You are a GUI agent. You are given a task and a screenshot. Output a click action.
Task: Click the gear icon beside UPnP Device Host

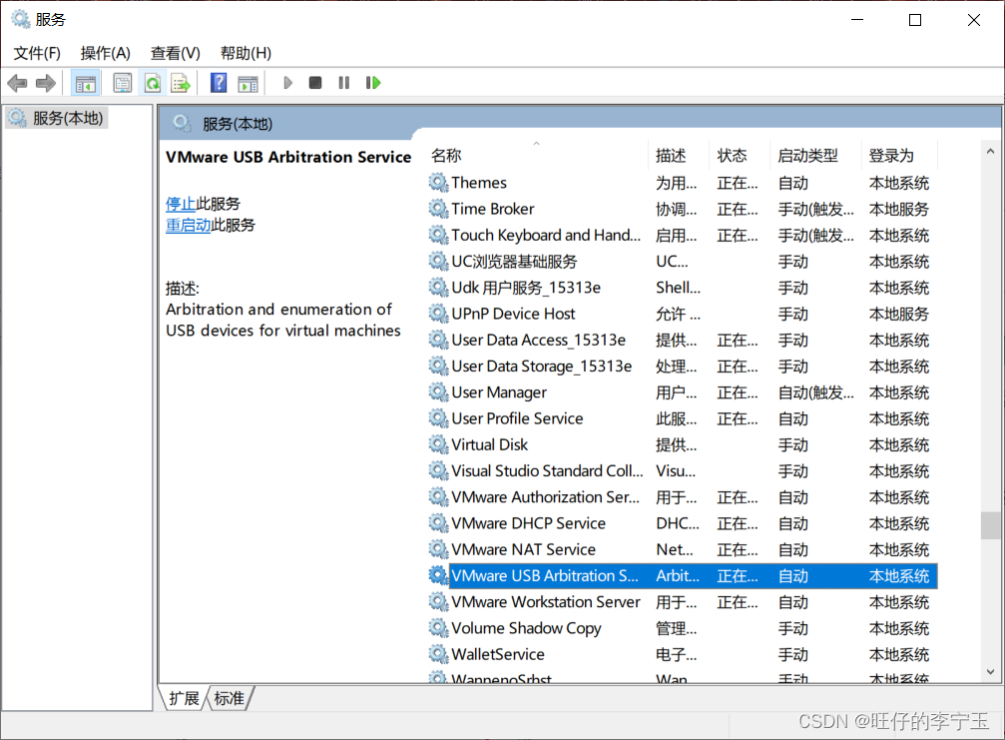(438, 314)
